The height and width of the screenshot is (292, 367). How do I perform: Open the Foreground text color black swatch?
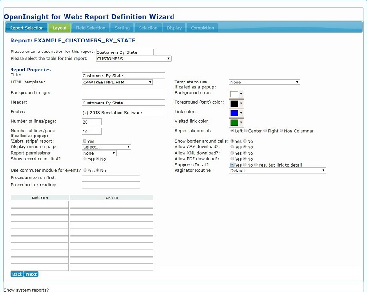click(x=237, y=104)
